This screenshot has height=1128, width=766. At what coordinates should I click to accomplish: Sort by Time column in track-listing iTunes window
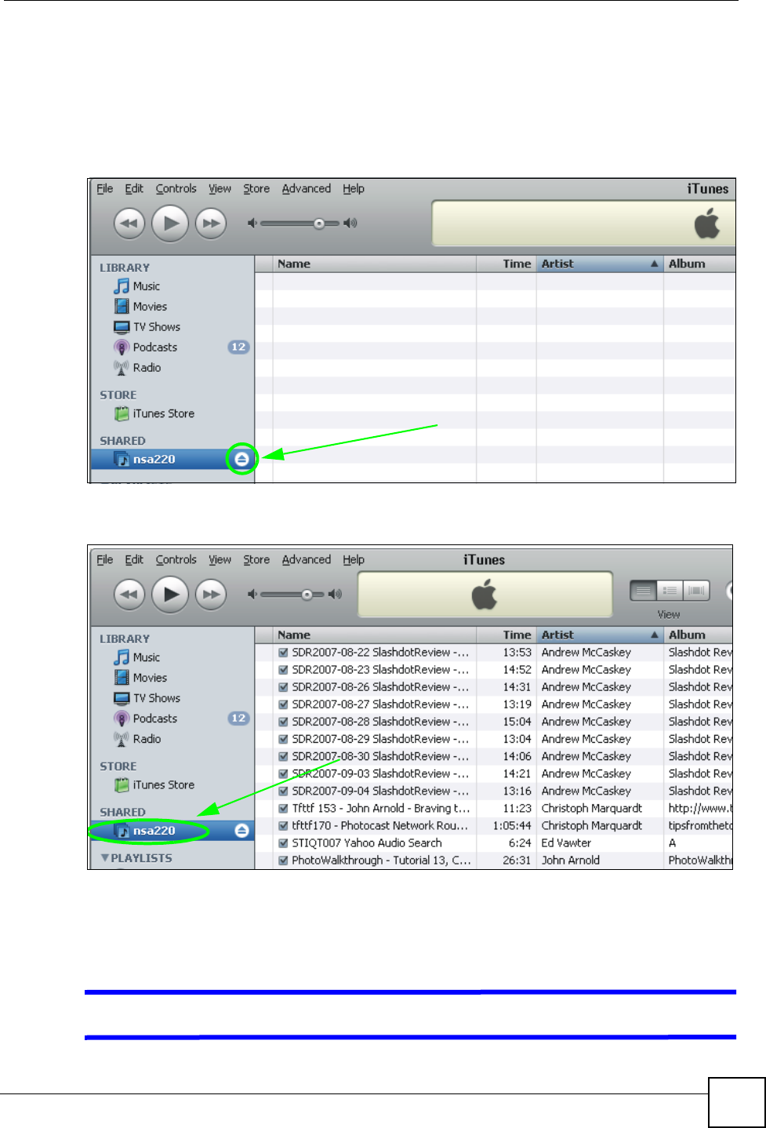point(506,635)
